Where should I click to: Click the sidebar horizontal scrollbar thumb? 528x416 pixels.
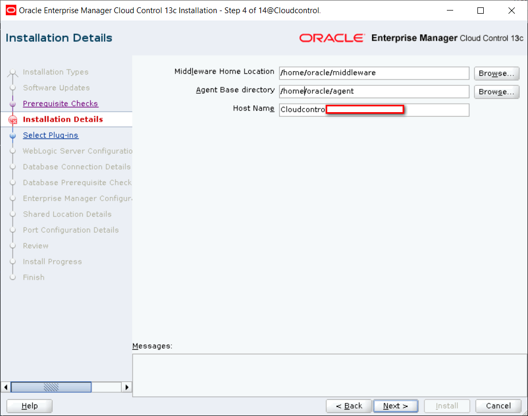pos(51,387)
